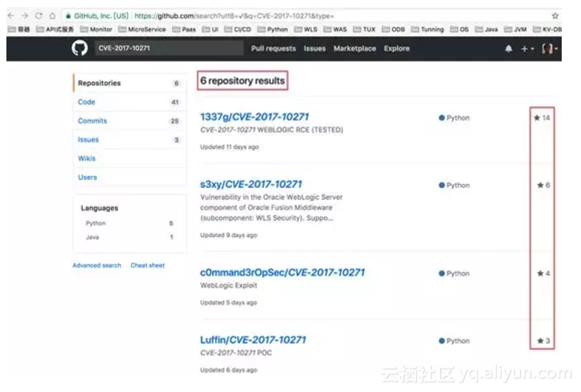Click 'Updated 9 days ago' text

(228, 235)
